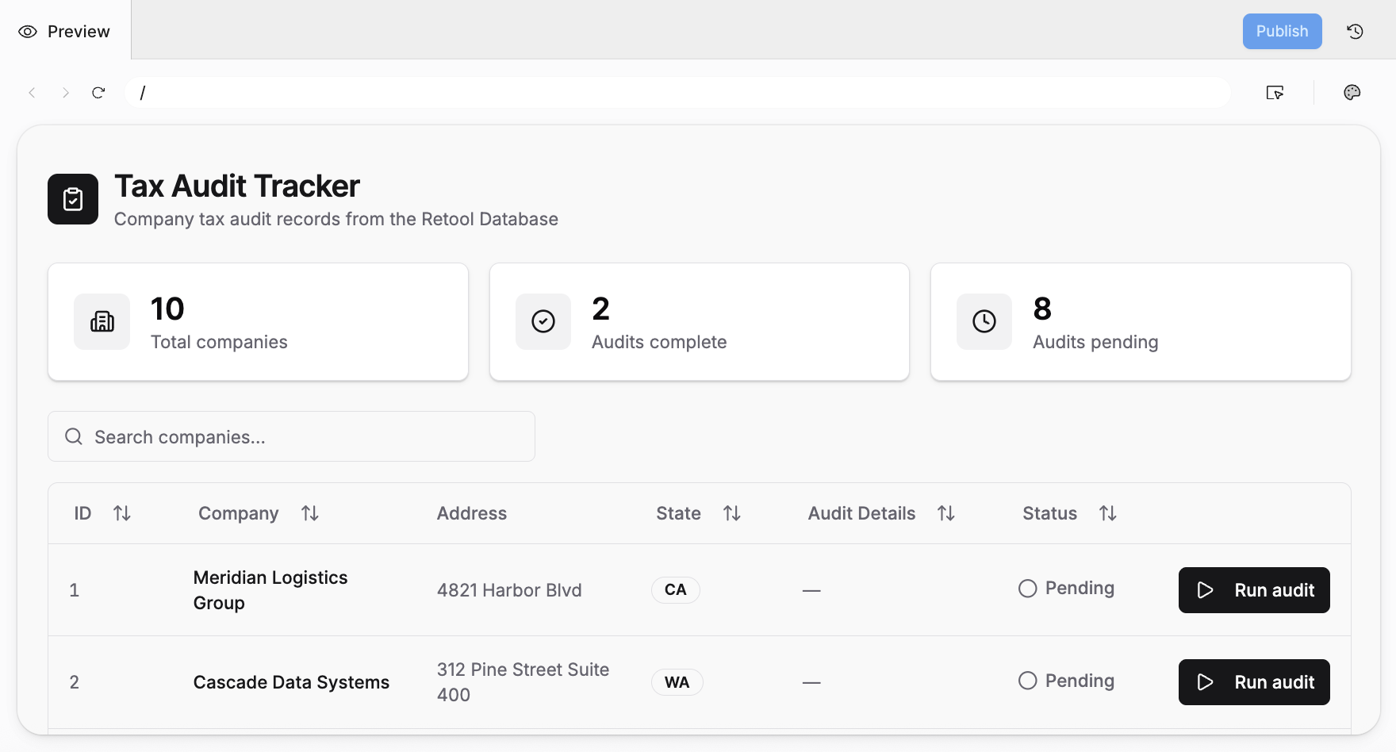Click the browser forward arrow
The width and height of the screenshot is (1396, 752).
pos(66,93)
